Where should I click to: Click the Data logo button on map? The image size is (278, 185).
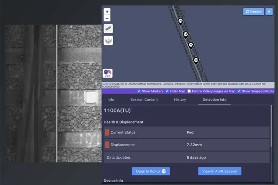click(x=107, y=73)
